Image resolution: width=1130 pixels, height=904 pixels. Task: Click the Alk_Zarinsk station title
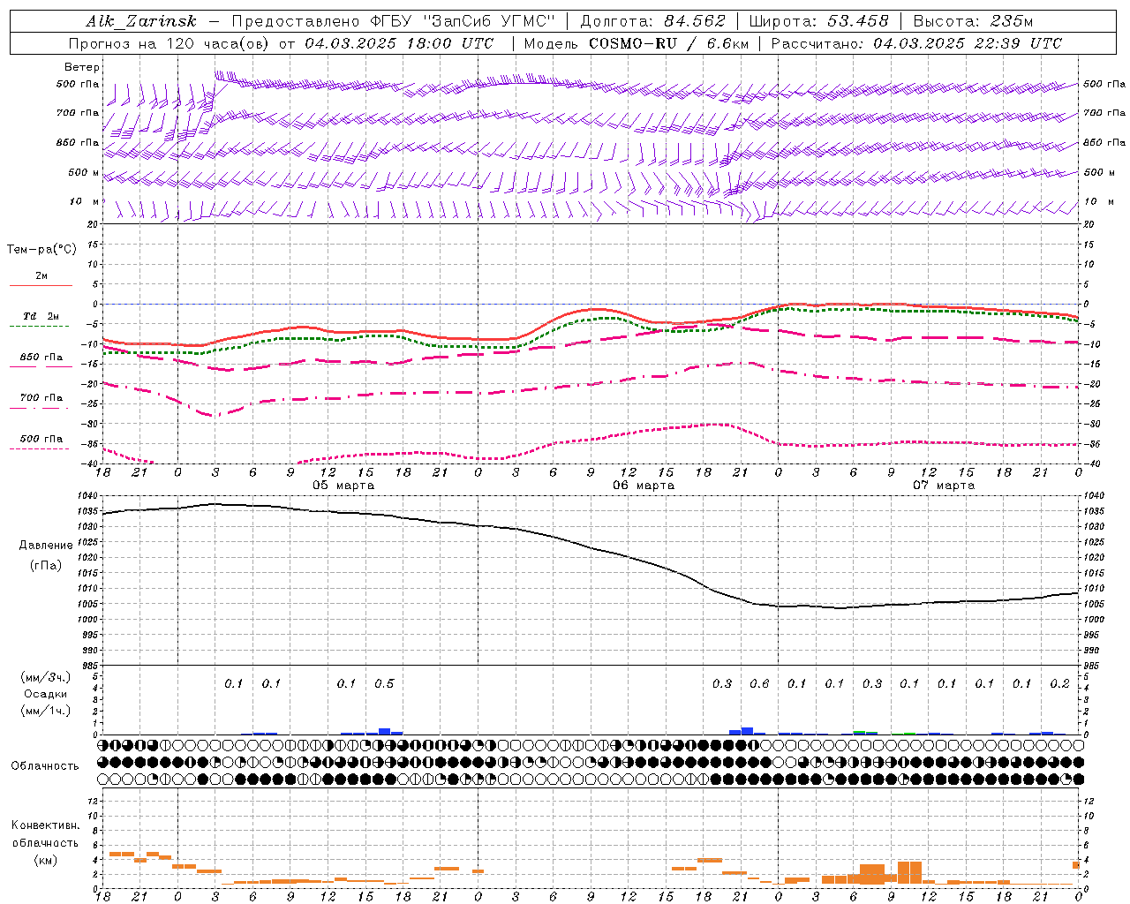141,21
